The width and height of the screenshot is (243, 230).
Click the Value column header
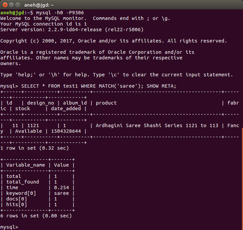(x=61, y=165)
